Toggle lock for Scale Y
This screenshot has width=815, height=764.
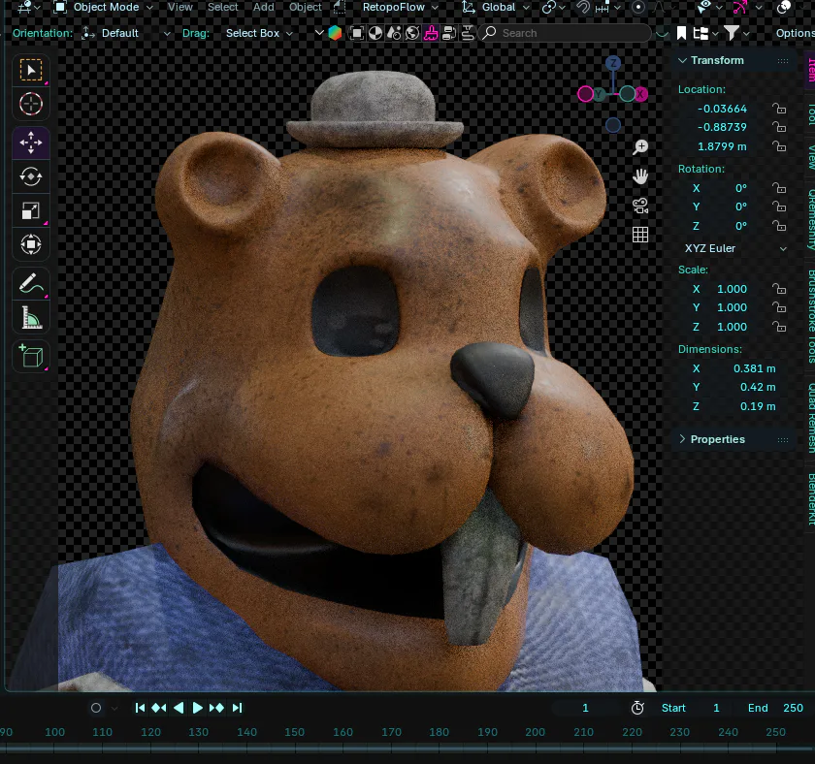tap(778, 307)
